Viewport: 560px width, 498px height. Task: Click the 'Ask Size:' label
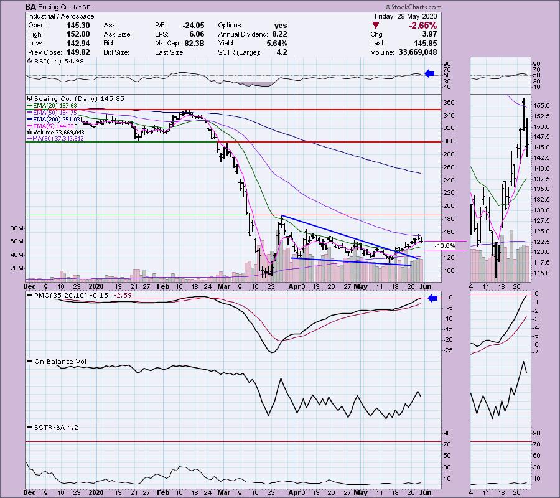(118, 34)
